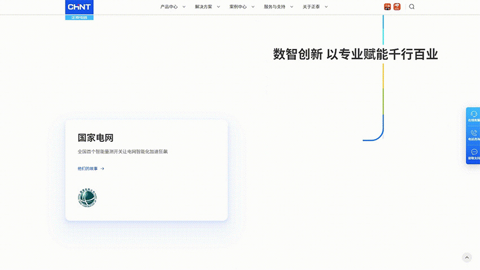Open the search magnifier icon

(x=412, y=7)
